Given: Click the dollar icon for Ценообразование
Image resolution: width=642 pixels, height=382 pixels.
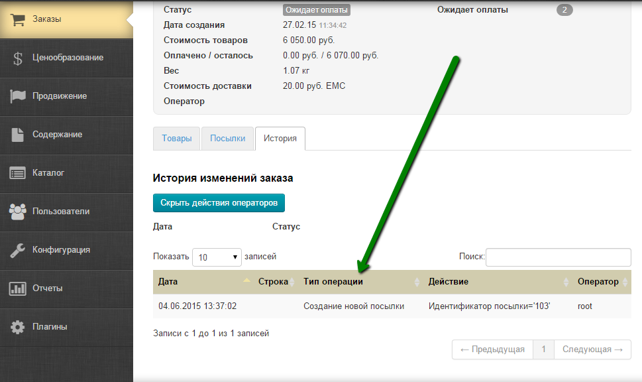Looking at the screenshot, I should pyautogui.click(x=18, y=58).
